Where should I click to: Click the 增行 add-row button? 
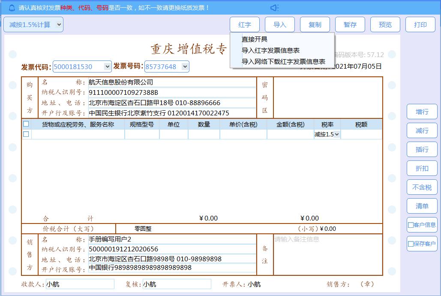422,112
